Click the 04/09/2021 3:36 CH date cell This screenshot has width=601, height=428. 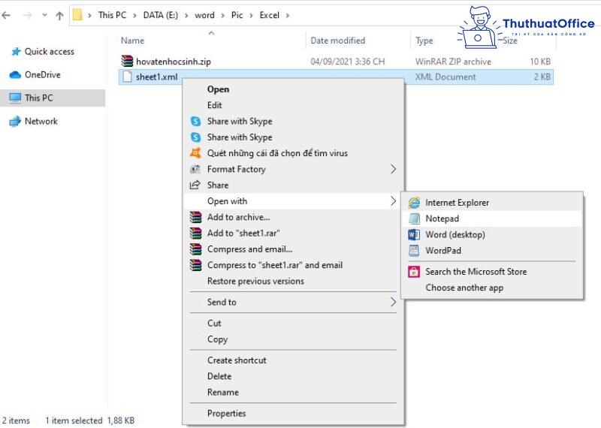(347, 62)
